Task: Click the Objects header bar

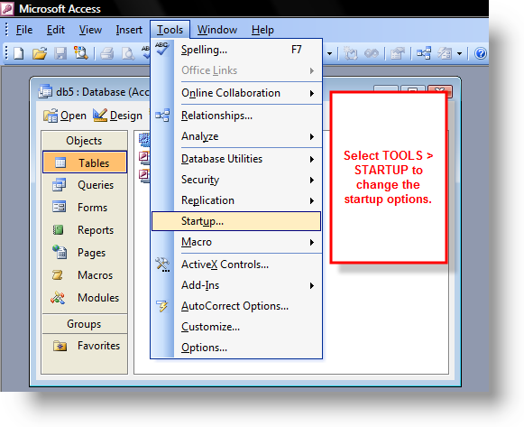Action: [85, 141]
